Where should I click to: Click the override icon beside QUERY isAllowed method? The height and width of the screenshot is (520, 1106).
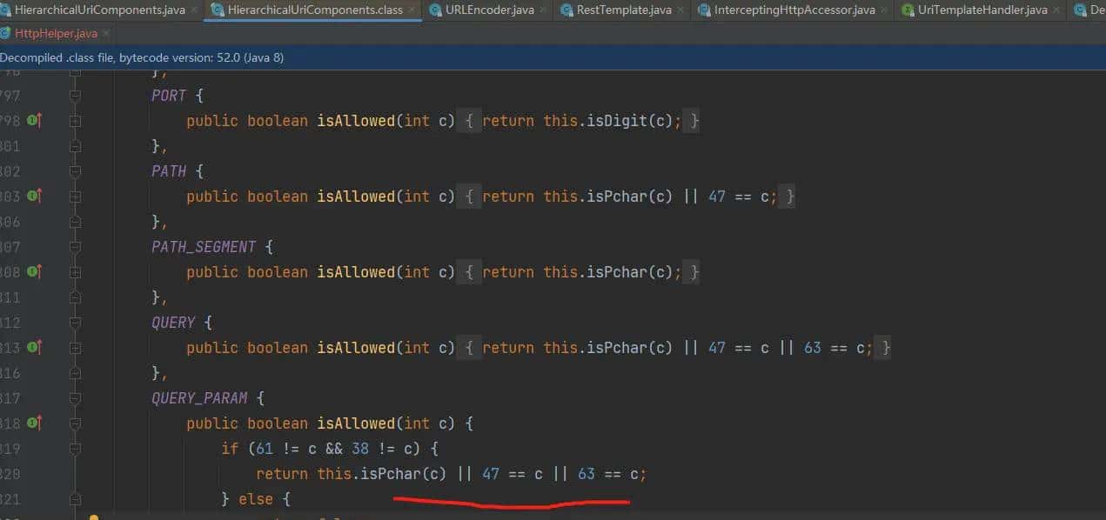tap(30, 347)
